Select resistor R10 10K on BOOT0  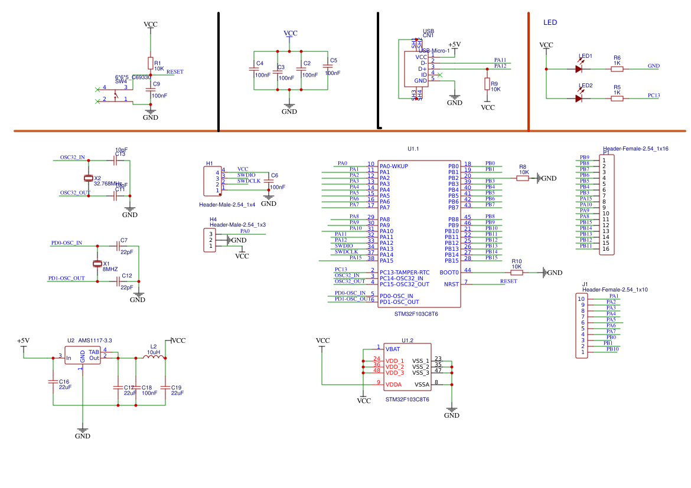click(517, 272)
